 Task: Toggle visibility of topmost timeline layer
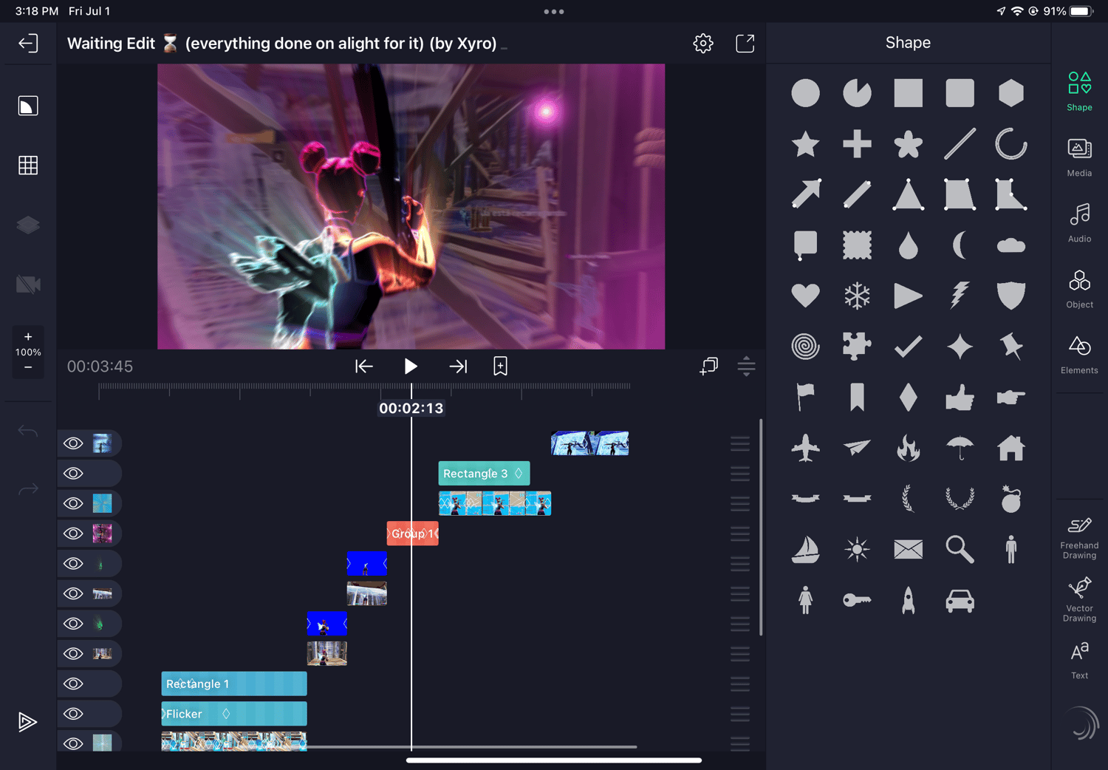(x=73, y=443)
